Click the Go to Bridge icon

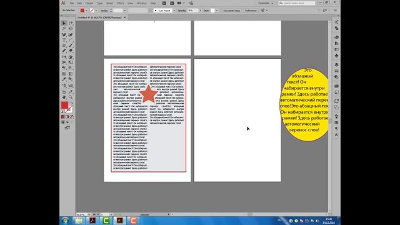coord(164,3)
